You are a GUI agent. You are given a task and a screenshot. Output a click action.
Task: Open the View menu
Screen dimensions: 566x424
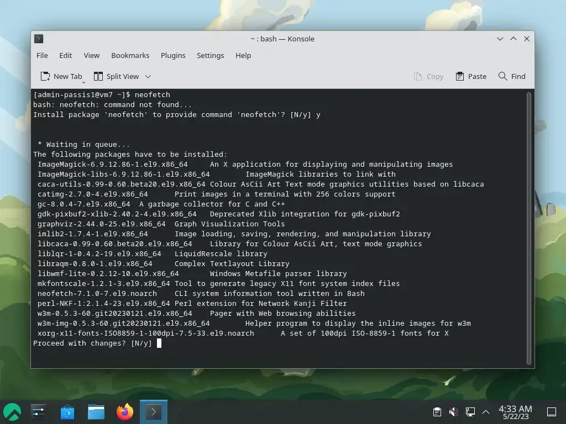click(x=91, y=56)
